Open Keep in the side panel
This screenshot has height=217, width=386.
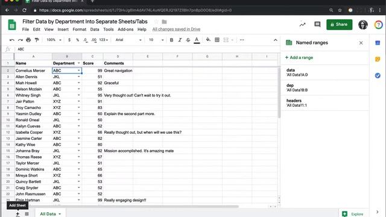[378, 59]
